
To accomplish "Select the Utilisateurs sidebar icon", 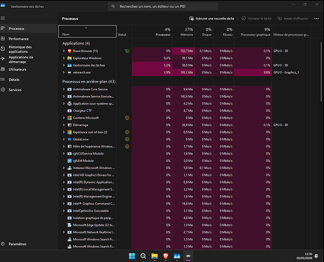I will tap(4, 69).
